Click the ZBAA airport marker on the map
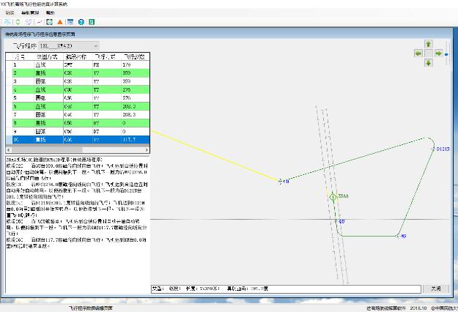The height and width of the screenshot is (312, 458). pyautogui.click(x=333, y=197)
